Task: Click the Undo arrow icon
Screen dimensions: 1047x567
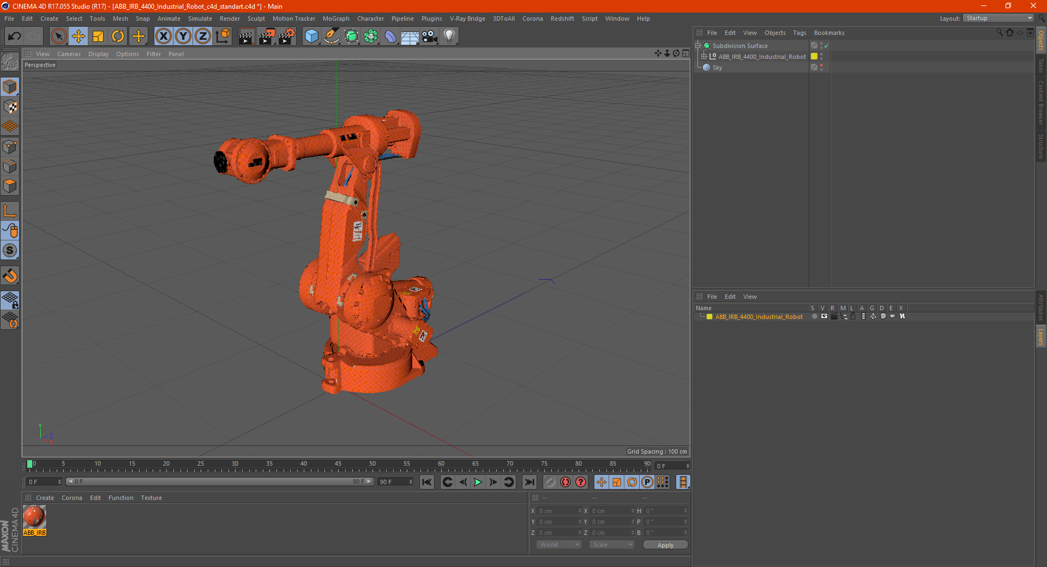Action: [x=15, y=37]
